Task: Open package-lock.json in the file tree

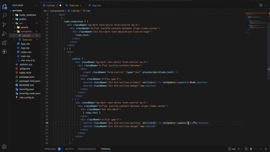Action: tap(24, 81)
